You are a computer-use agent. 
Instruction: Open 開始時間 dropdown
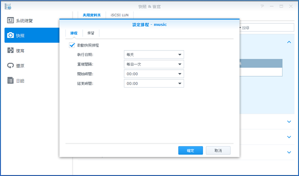(154, 74)
